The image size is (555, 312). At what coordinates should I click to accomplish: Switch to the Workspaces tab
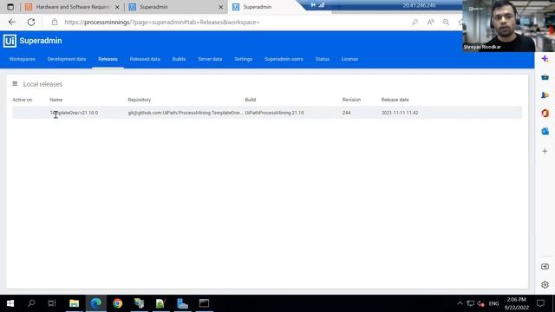[x=23, y=59]
